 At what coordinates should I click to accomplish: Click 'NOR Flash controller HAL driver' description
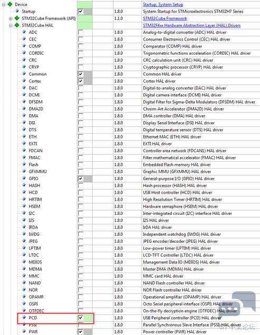[x=172, y=290]
